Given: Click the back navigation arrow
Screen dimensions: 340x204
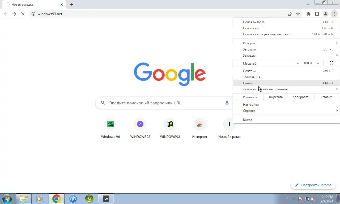Looking at the screenshot, I should pos(6,14).
